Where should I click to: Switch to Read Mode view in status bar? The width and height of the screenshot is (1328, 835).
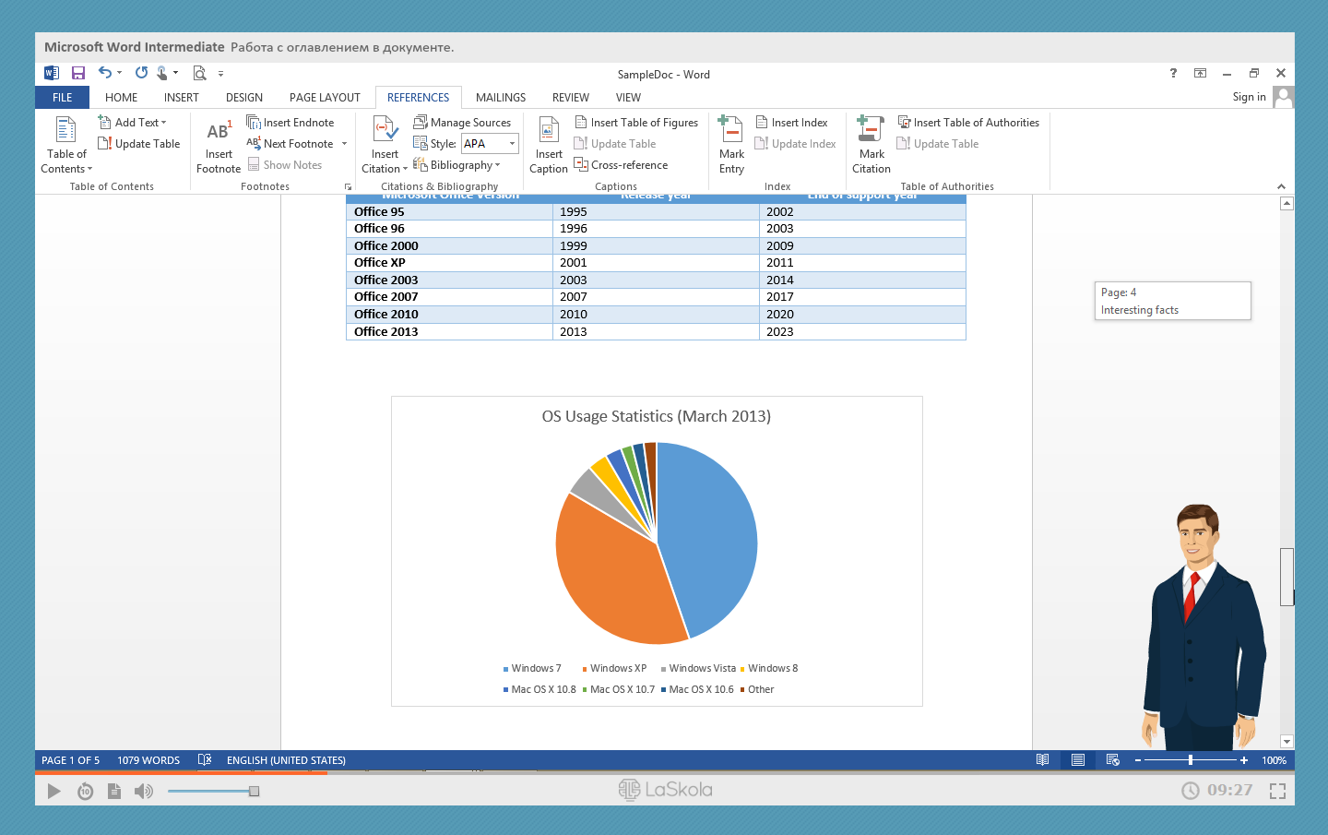tap(1042, 760)
